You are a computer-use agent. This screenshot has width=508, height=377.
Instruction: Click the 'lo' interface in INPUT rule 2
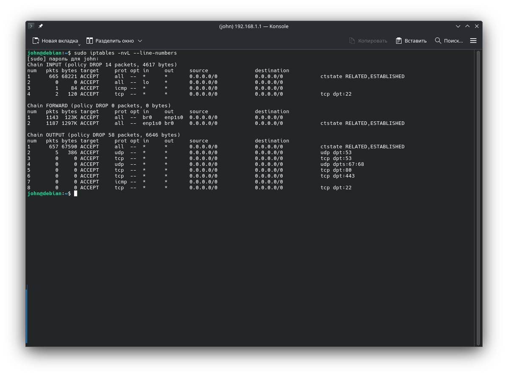(146, 82)
